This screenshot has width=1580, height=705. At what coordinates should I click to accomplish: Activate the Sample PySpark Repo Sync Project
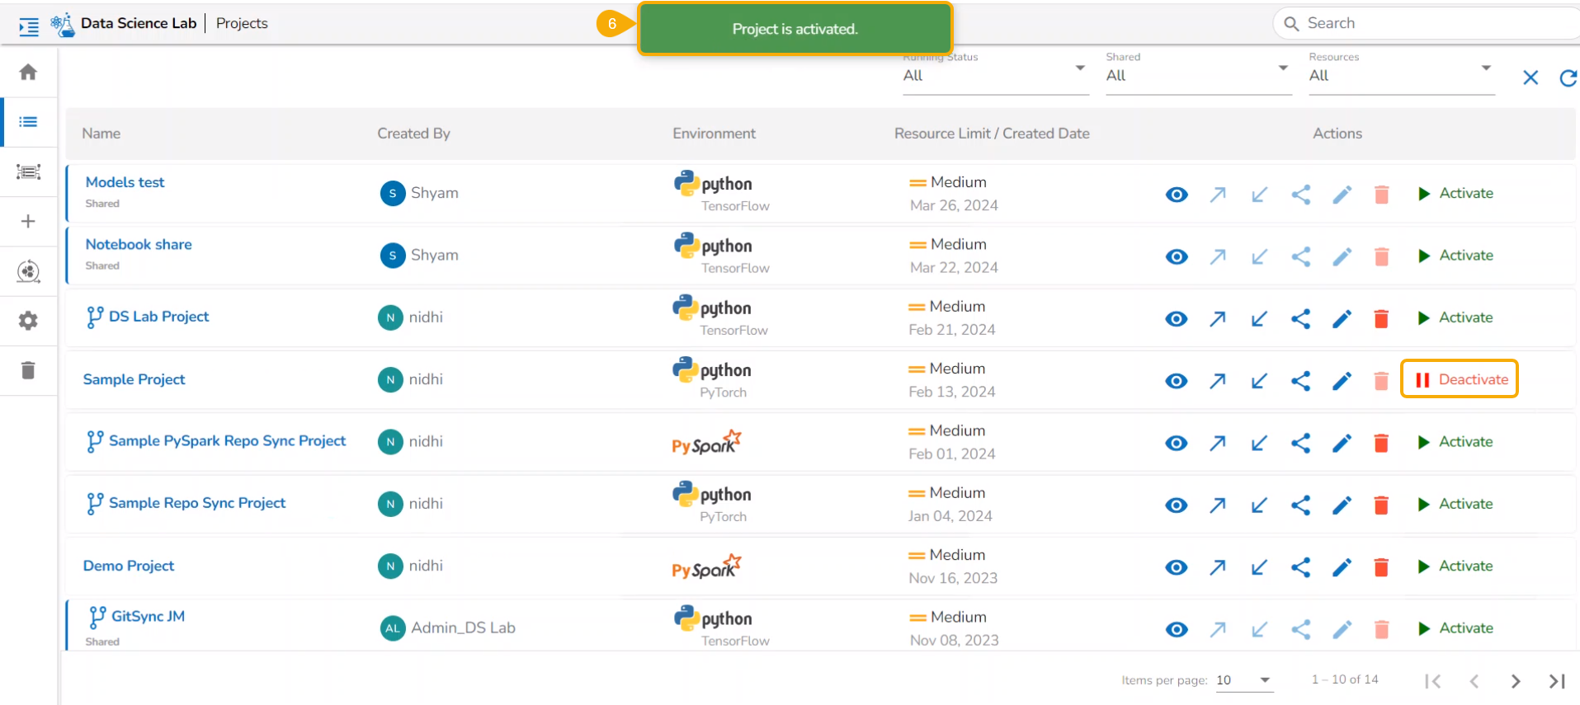[1455, 442]
